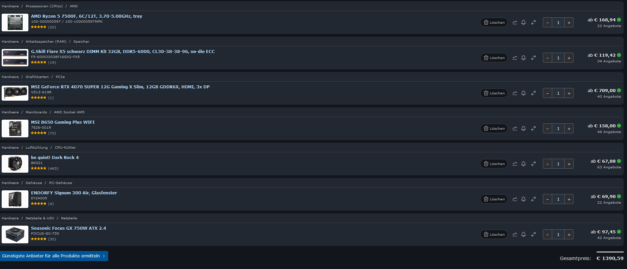Click the green availability dot next to € 158,00
Image resolution: width=627 pixels, height=269 pixels.
click(x=619, y=126)
